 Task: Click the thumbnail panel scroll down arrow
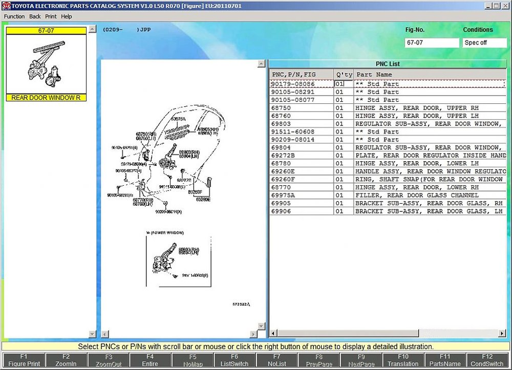click(92, 334)
